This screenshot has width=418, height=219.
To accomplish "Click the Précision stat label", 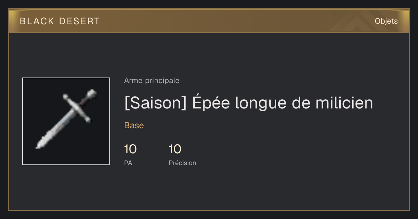I will click(183, 163).
